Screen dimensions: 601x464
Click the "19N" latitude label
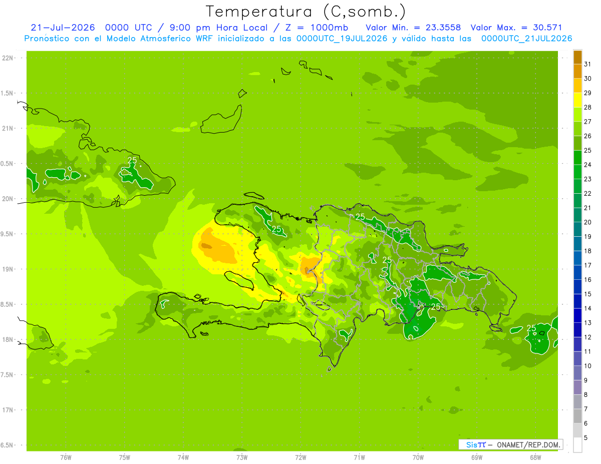tap(8, 269)
